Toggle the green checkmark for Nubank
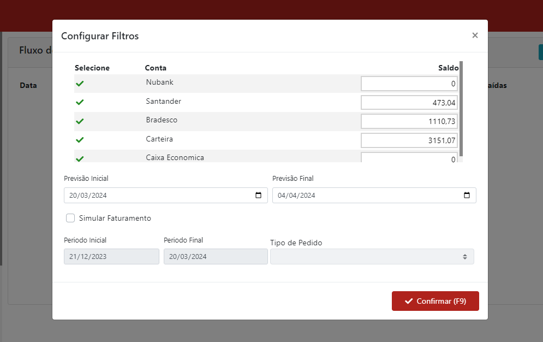Image resolution: width=543 pixels, height=342 pixels. (x=80, y=84)
